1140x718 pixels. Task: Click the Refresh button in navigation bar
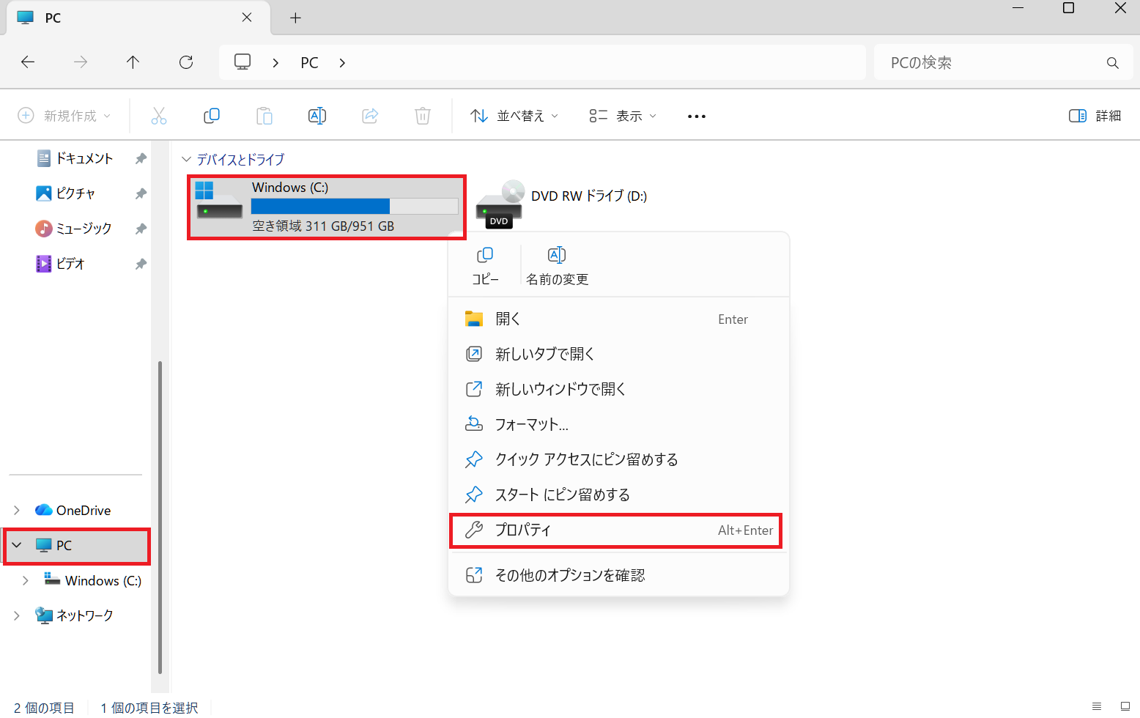(186, 62)
